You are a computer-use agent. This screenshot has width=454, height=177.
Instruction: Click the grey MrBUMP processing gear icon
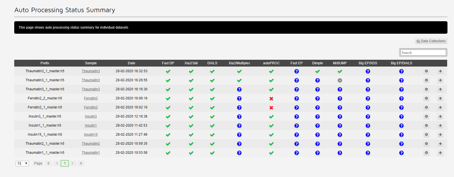[340, 80]
